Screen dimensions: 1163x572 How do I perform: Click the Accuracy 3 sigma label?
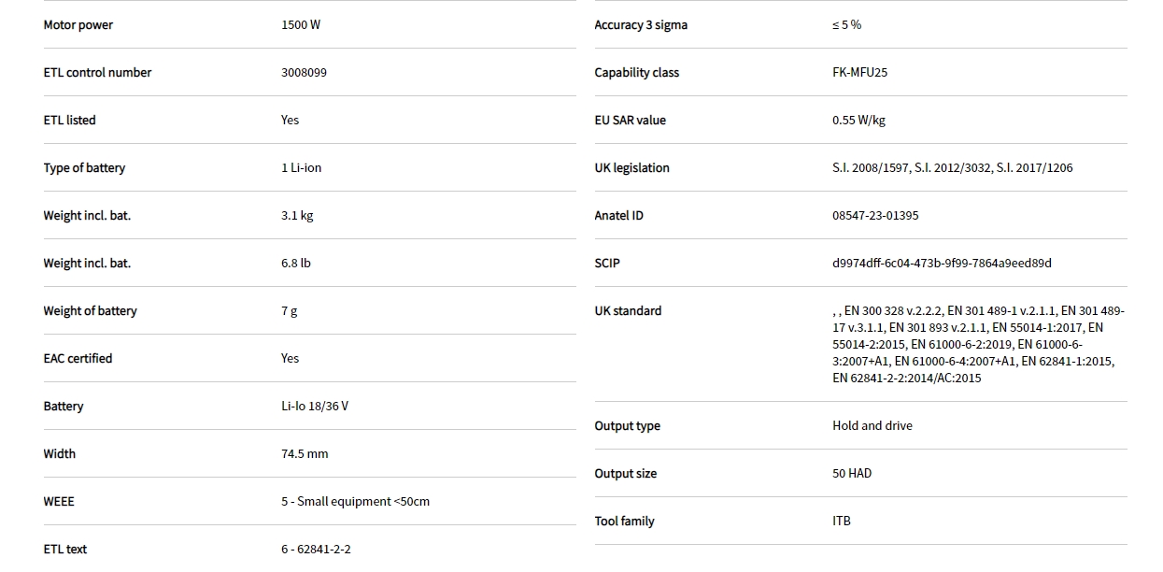tap(640, 25)
